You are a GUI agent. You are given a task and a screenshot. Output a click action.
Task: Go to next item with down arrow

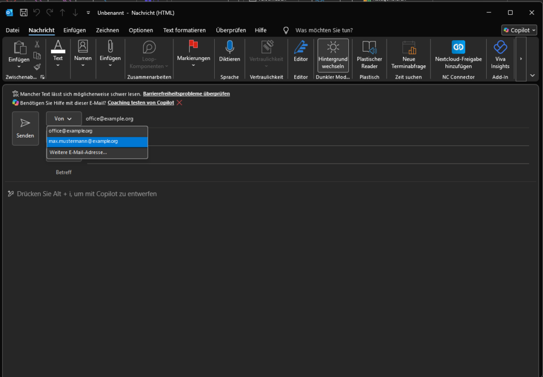(75, 13)
